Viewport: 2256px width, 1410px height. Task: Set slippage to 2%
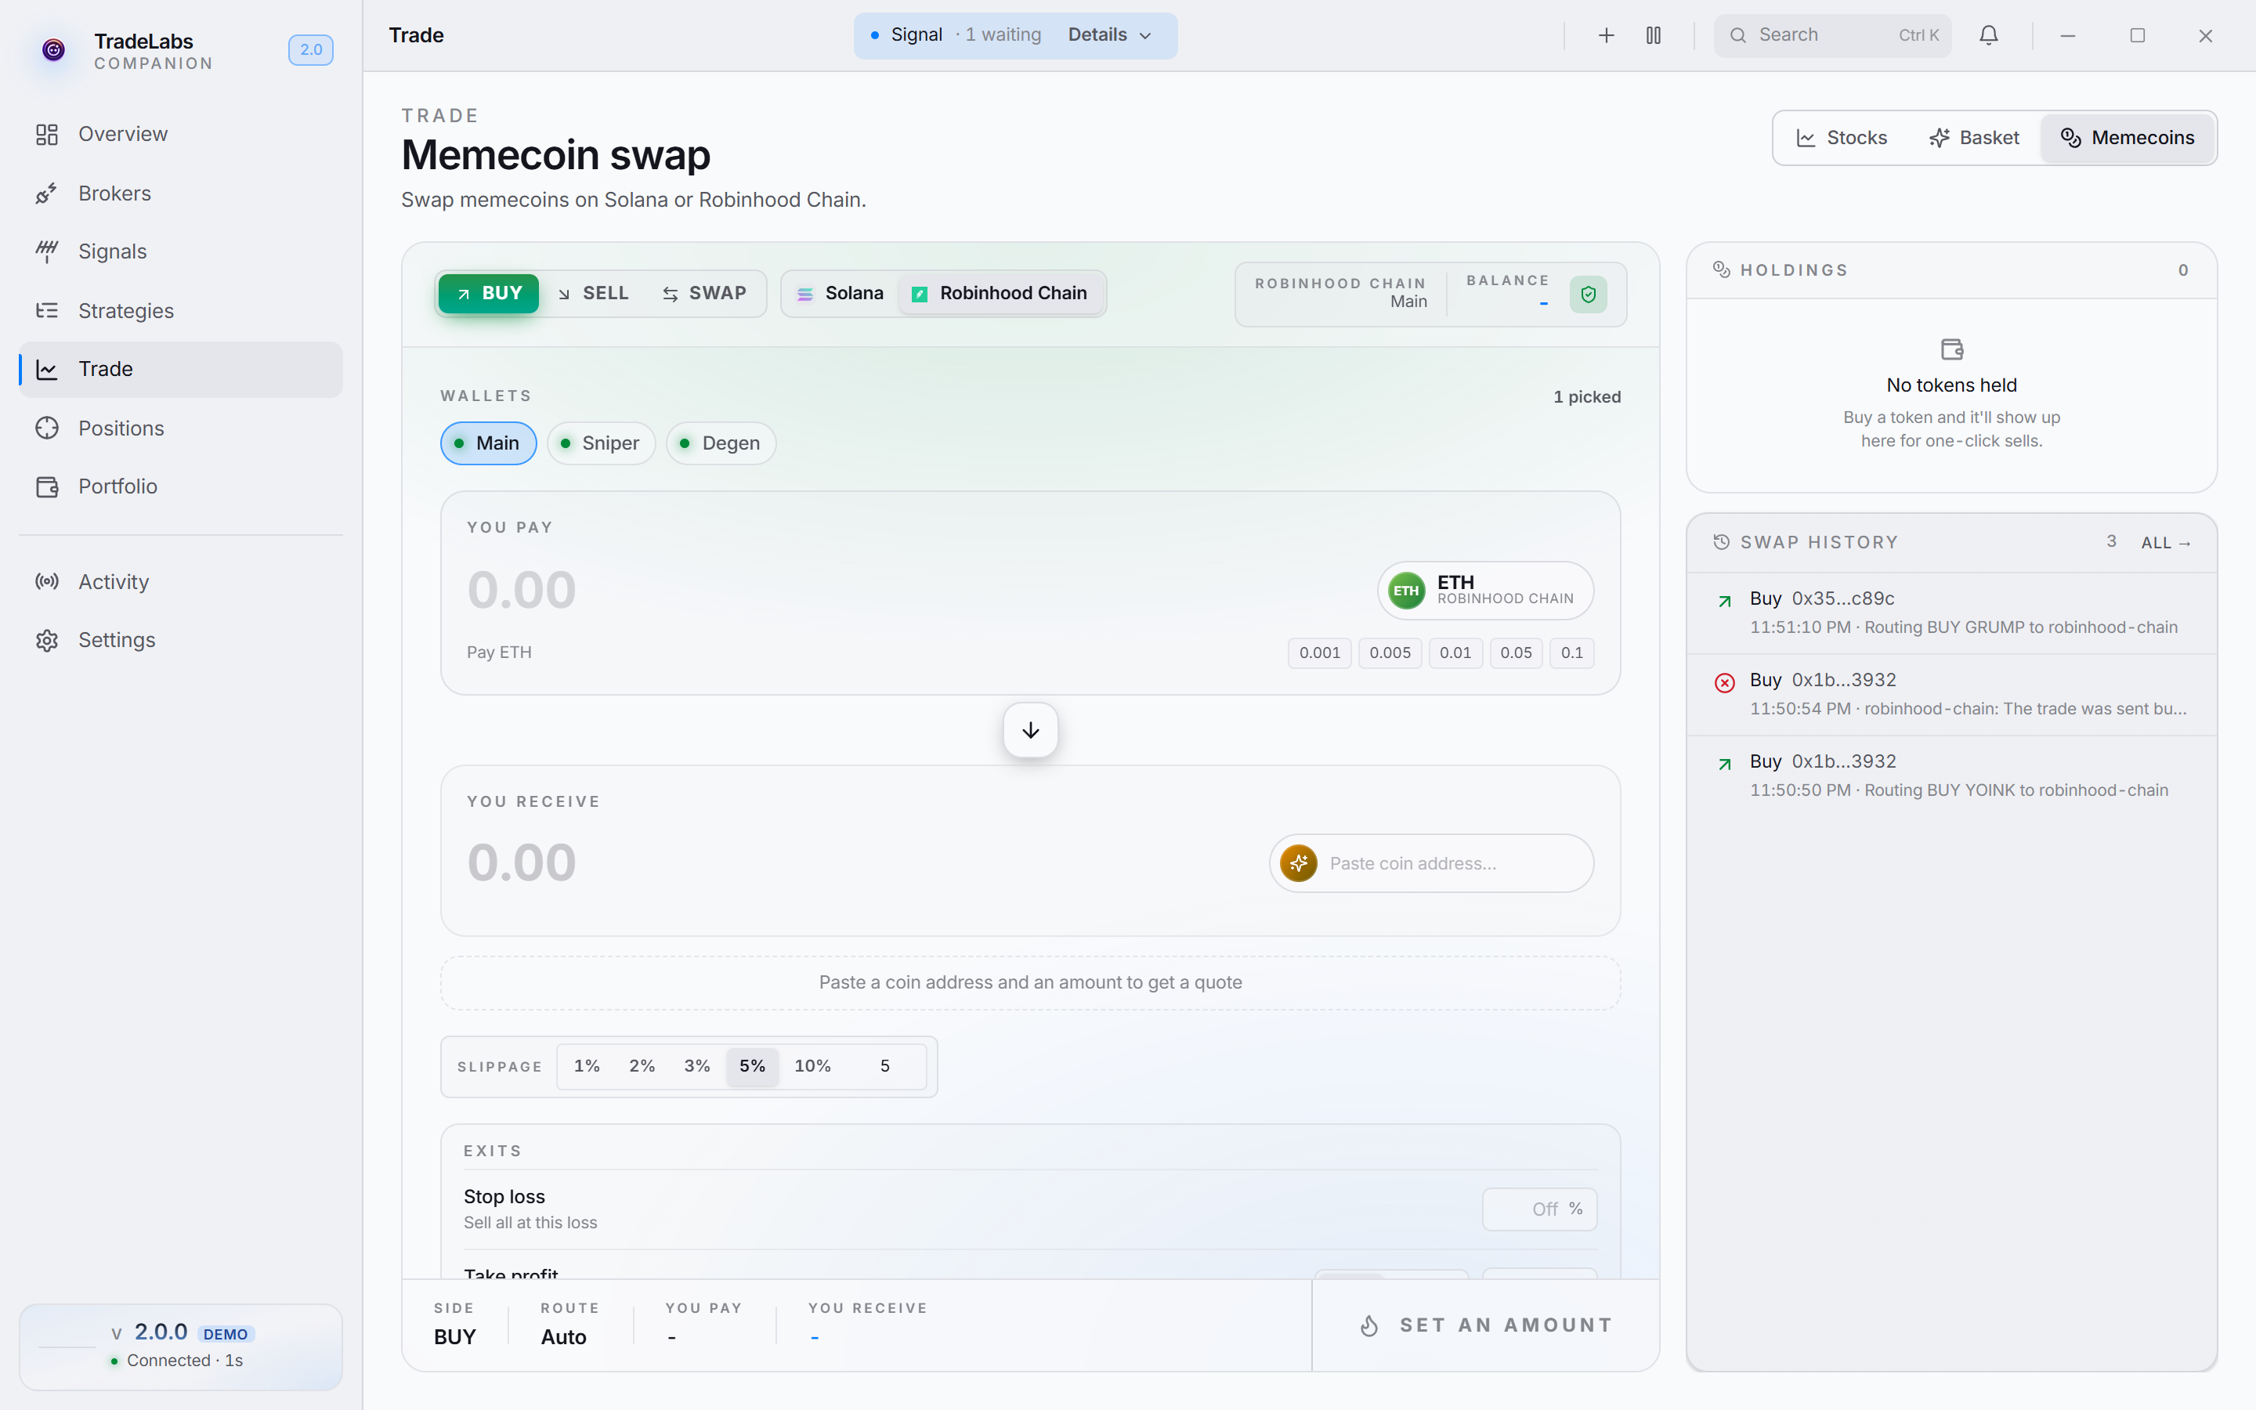coord(642,1066)
